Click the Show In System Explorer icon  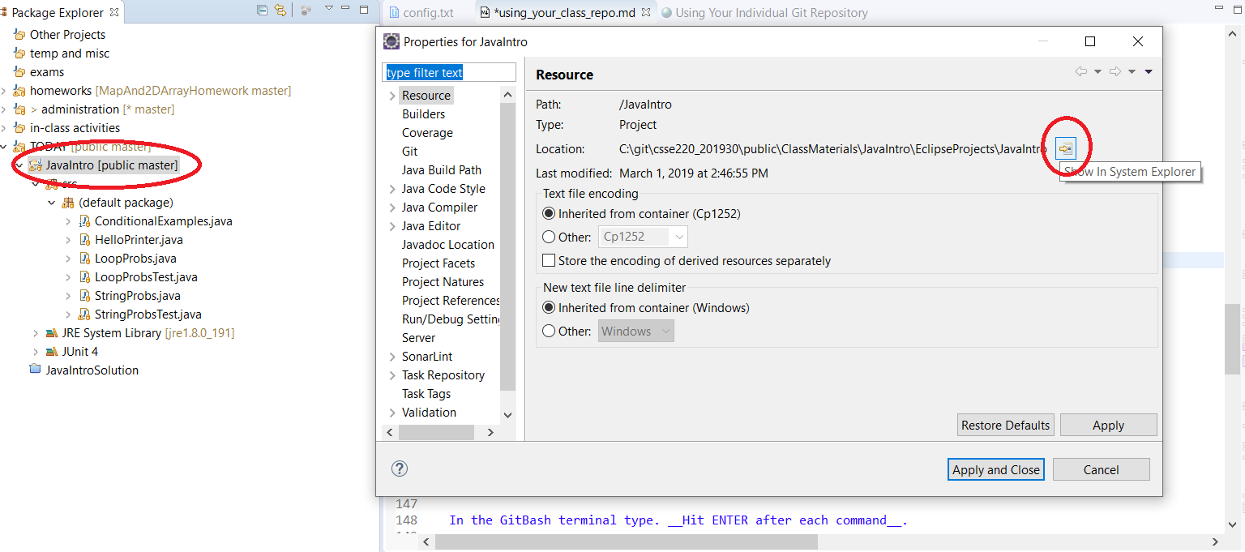tap(1066, 148)
